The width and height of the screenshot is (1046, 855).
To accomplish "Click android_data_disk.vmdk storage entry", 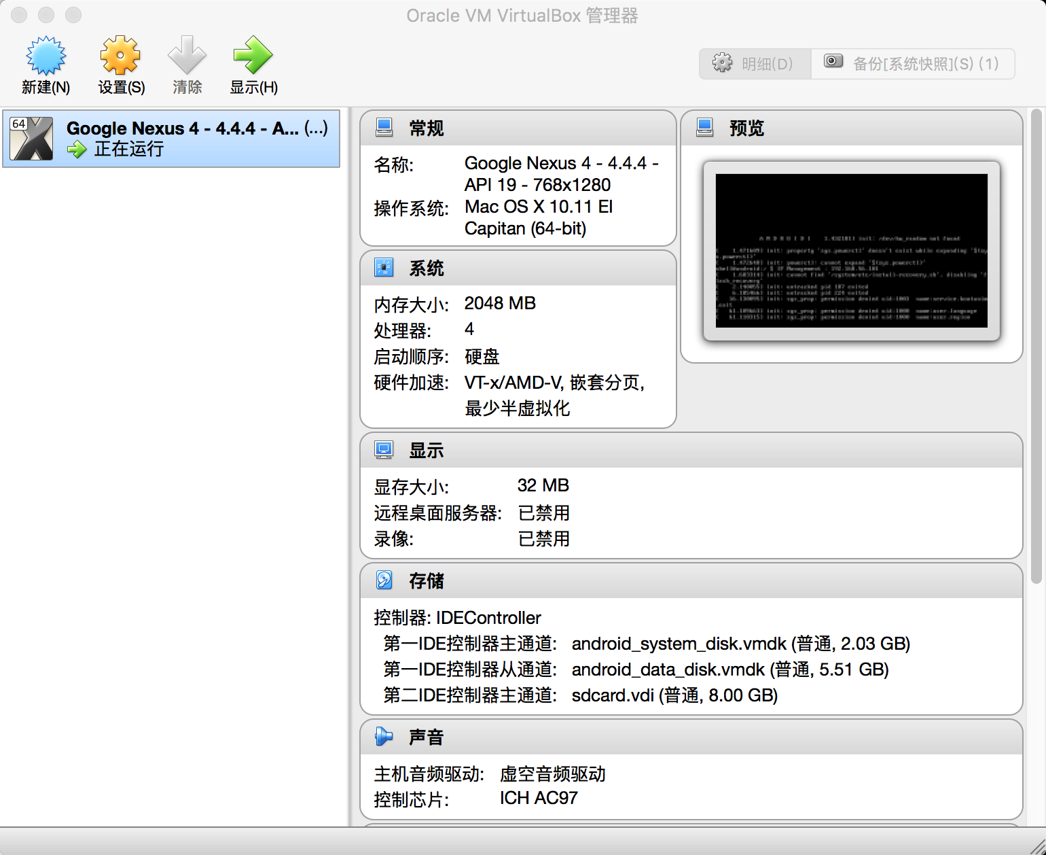I will point(730,669).
